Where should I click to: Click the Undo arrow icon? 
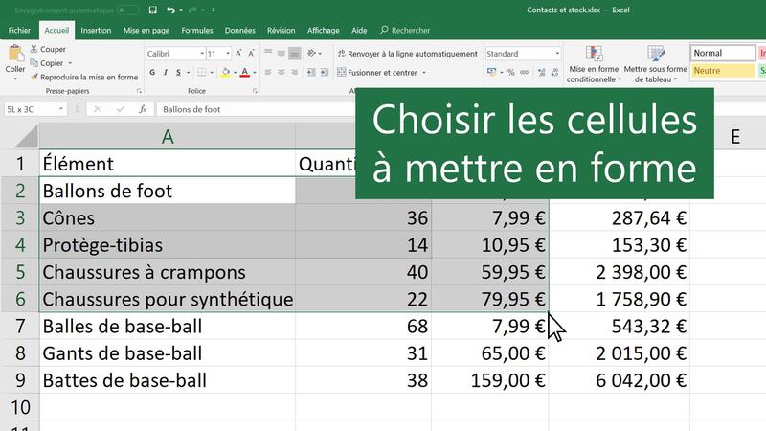point(170,10)
